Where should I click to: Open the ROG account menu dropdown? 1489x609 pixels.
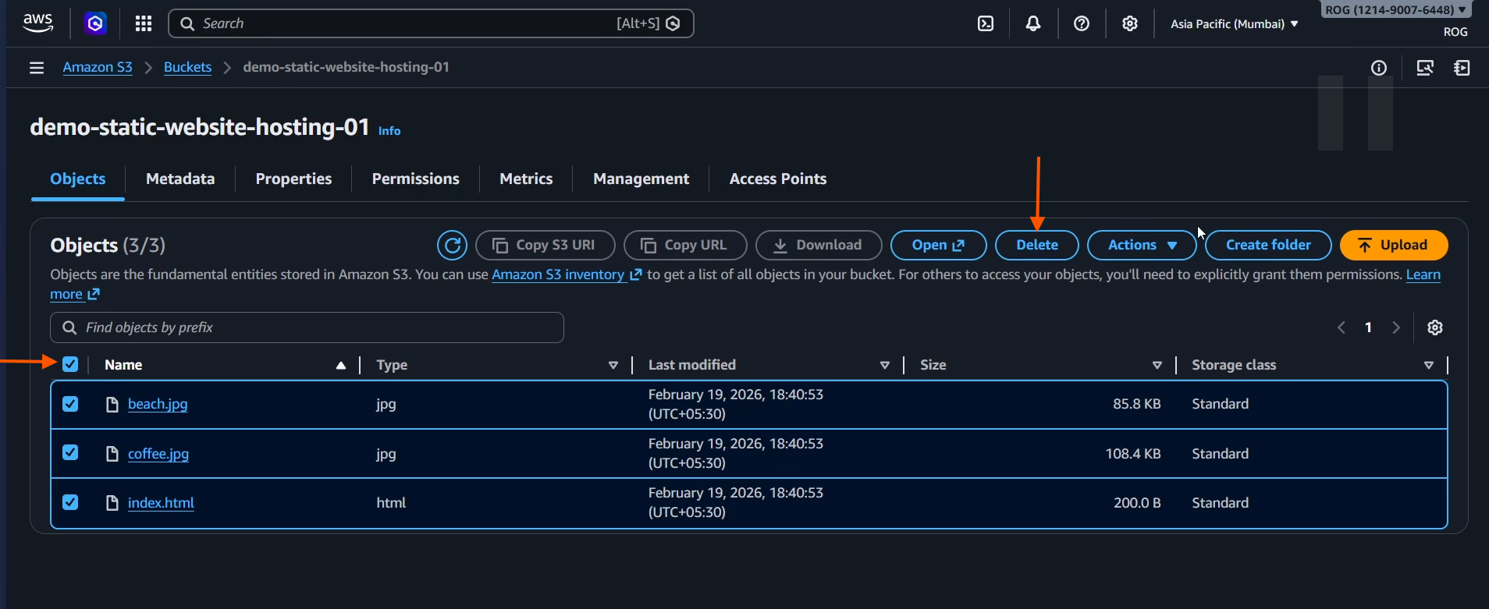(x=1395, y=10)
